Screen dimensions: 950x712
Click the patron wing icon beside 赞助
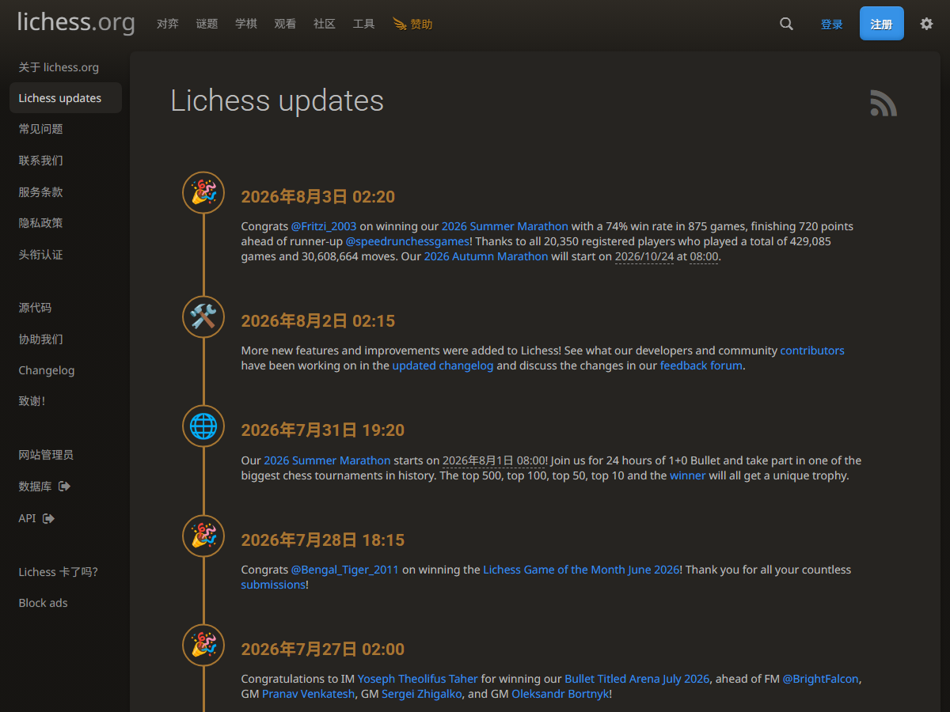click(x=400, y=24)
